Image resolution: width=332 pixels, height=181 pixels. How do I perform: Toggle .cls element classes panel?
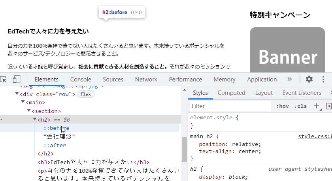coord(300,106)
